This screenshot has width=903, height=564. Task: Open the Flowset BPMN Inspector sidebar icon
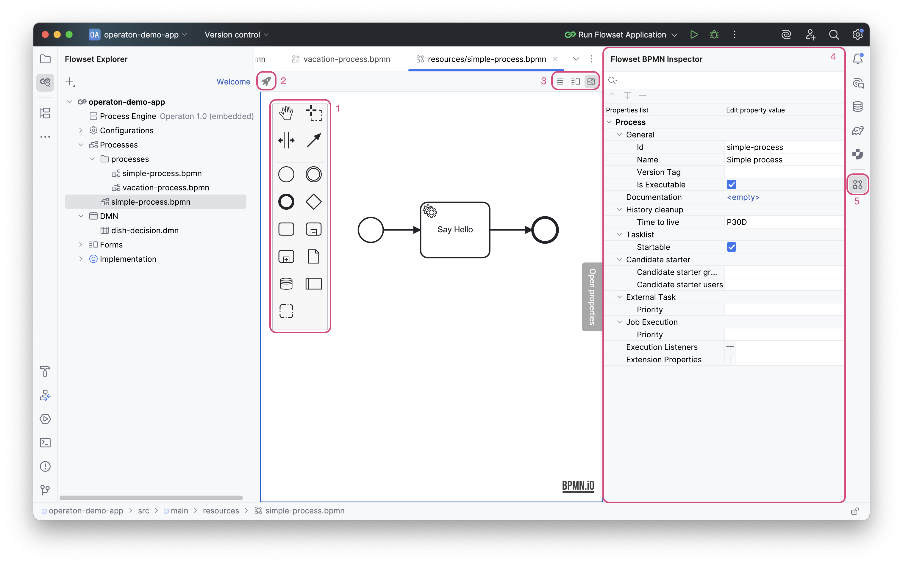tap(857, 184)
